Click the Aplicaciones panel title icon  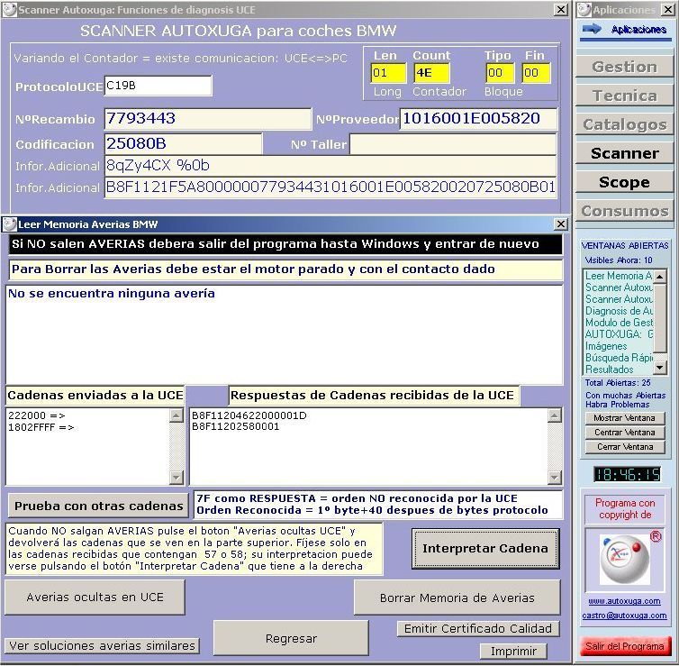(x=584, y=10)
